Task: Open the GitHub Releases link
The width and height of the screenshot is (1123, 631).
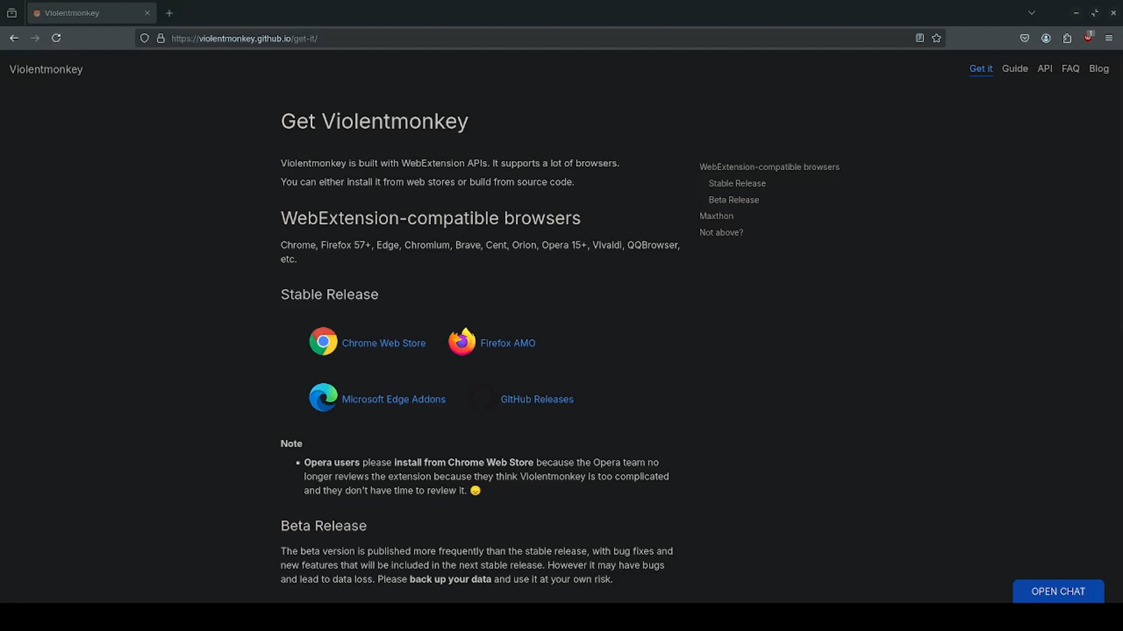Action: [537, 399]
